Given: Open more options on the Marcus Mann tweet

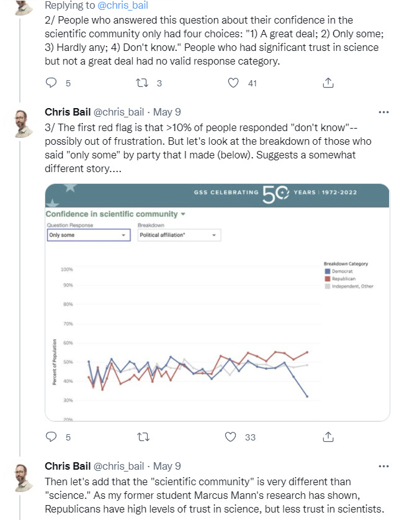Looking at the screenshot, I should coord(383,467).
